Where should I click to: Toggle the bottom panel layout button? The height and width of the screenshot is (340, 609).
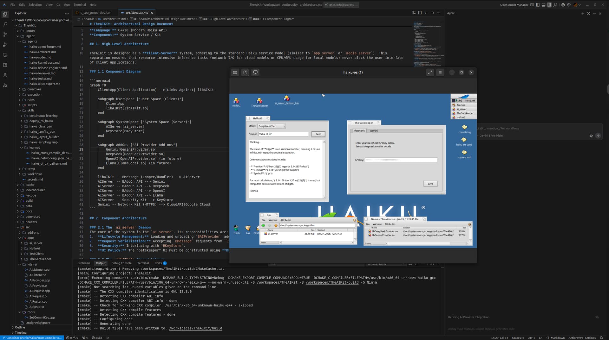coord(543,5)
